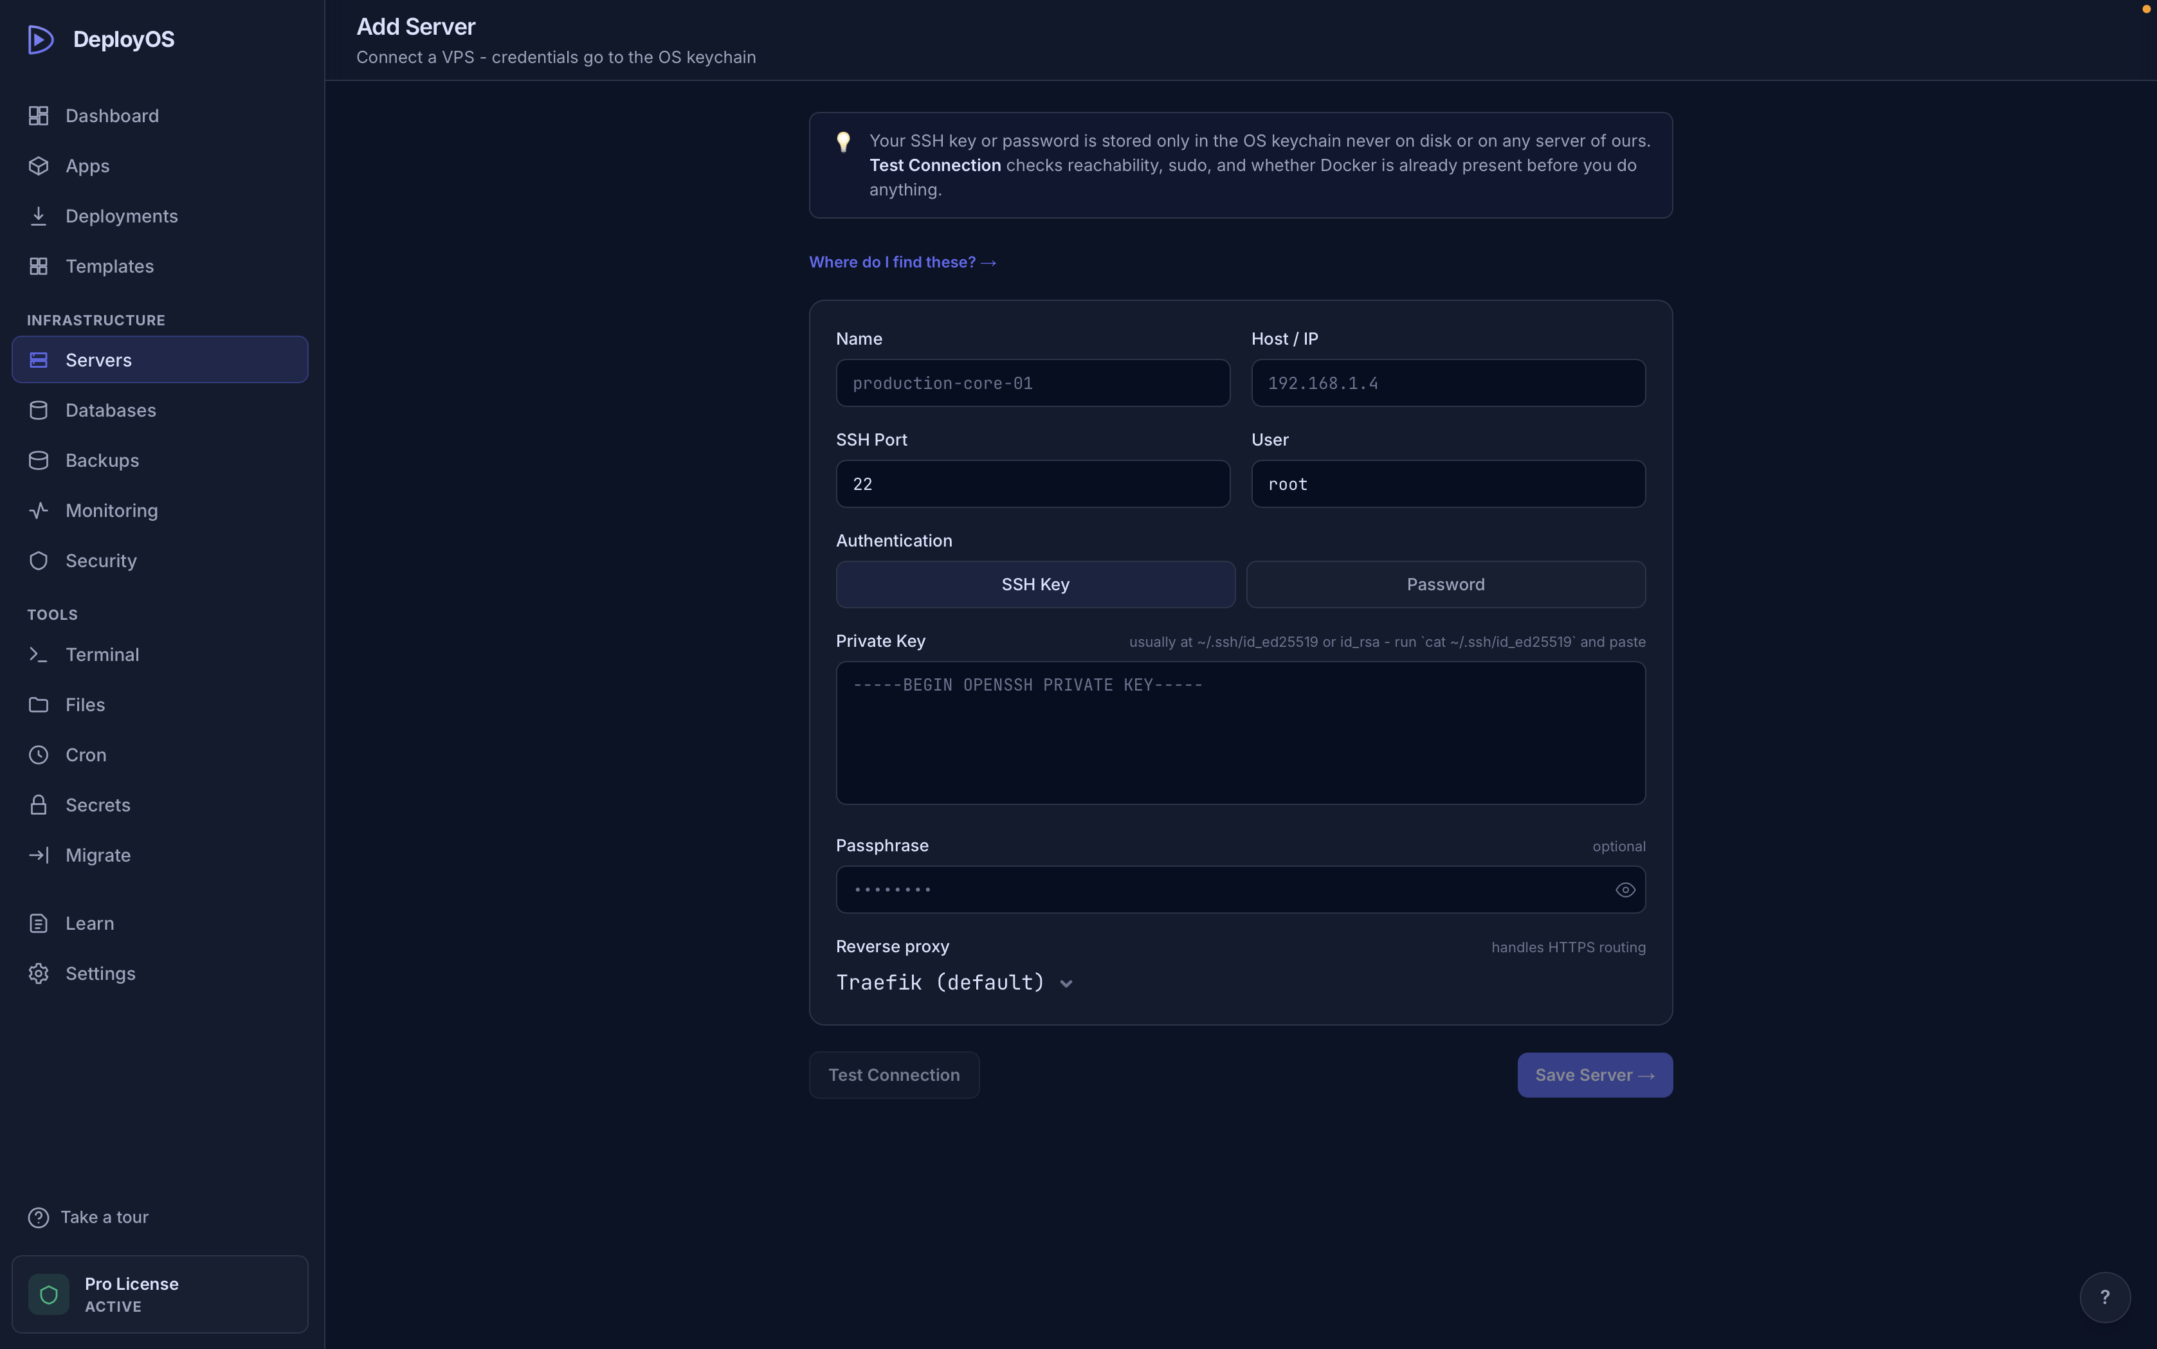Click the Monitoring pulse icon
The height and width of the screenshot is (1349, 2157).
point(39,511)
